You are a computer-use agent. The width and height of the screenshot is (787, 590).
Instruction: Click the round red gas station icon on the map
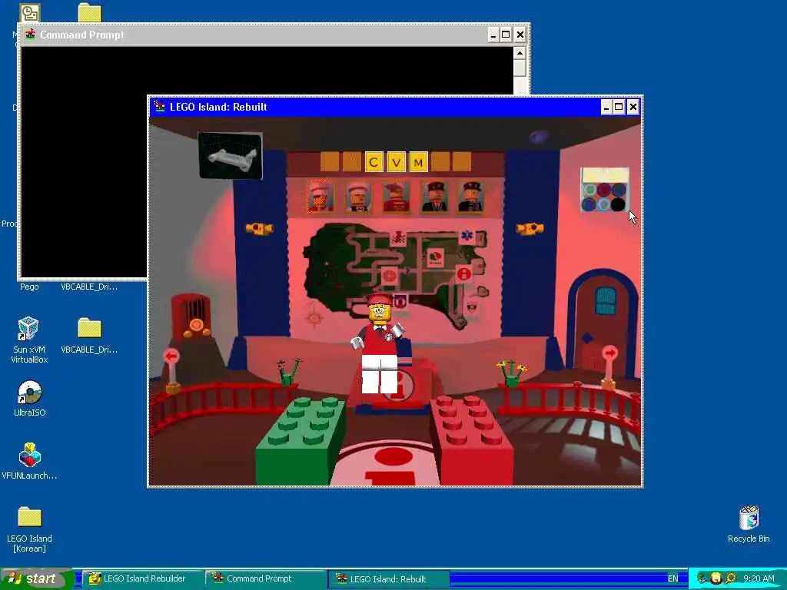tap(390, 276)
